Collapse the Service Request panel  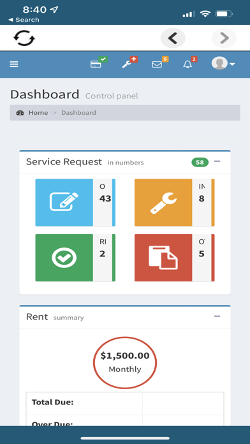[x=217, y=161]
